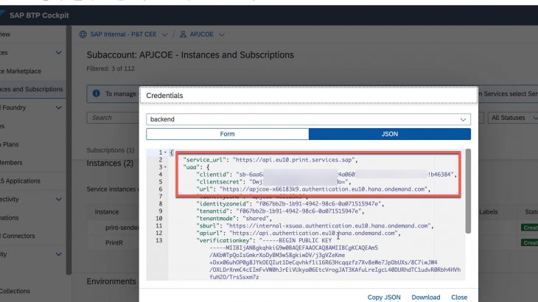Switch to the JSON view tab

pos(389,134)
